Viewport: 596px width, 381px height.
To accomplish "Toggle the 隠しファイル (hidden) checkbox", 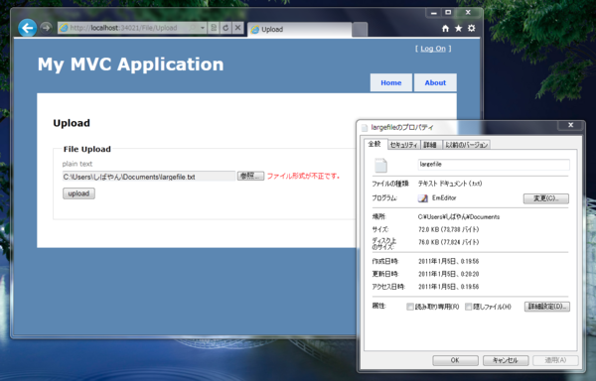I will [x=469, y=307].
